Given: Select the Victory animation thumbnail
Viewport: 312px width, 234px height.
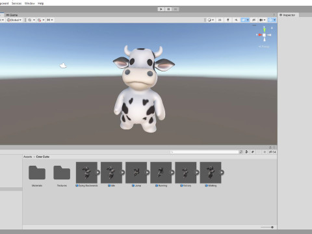Looking at the screenshot, I should tap(186, 172).
